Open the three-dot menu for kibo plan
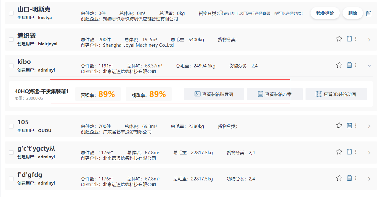Viewport: 377px width, 197px height. pos(356,65)
